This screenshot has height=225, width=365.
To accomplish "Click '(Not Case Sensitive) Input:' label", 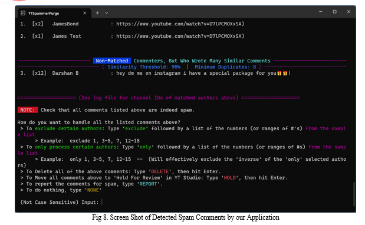I will tap(60, 202).
